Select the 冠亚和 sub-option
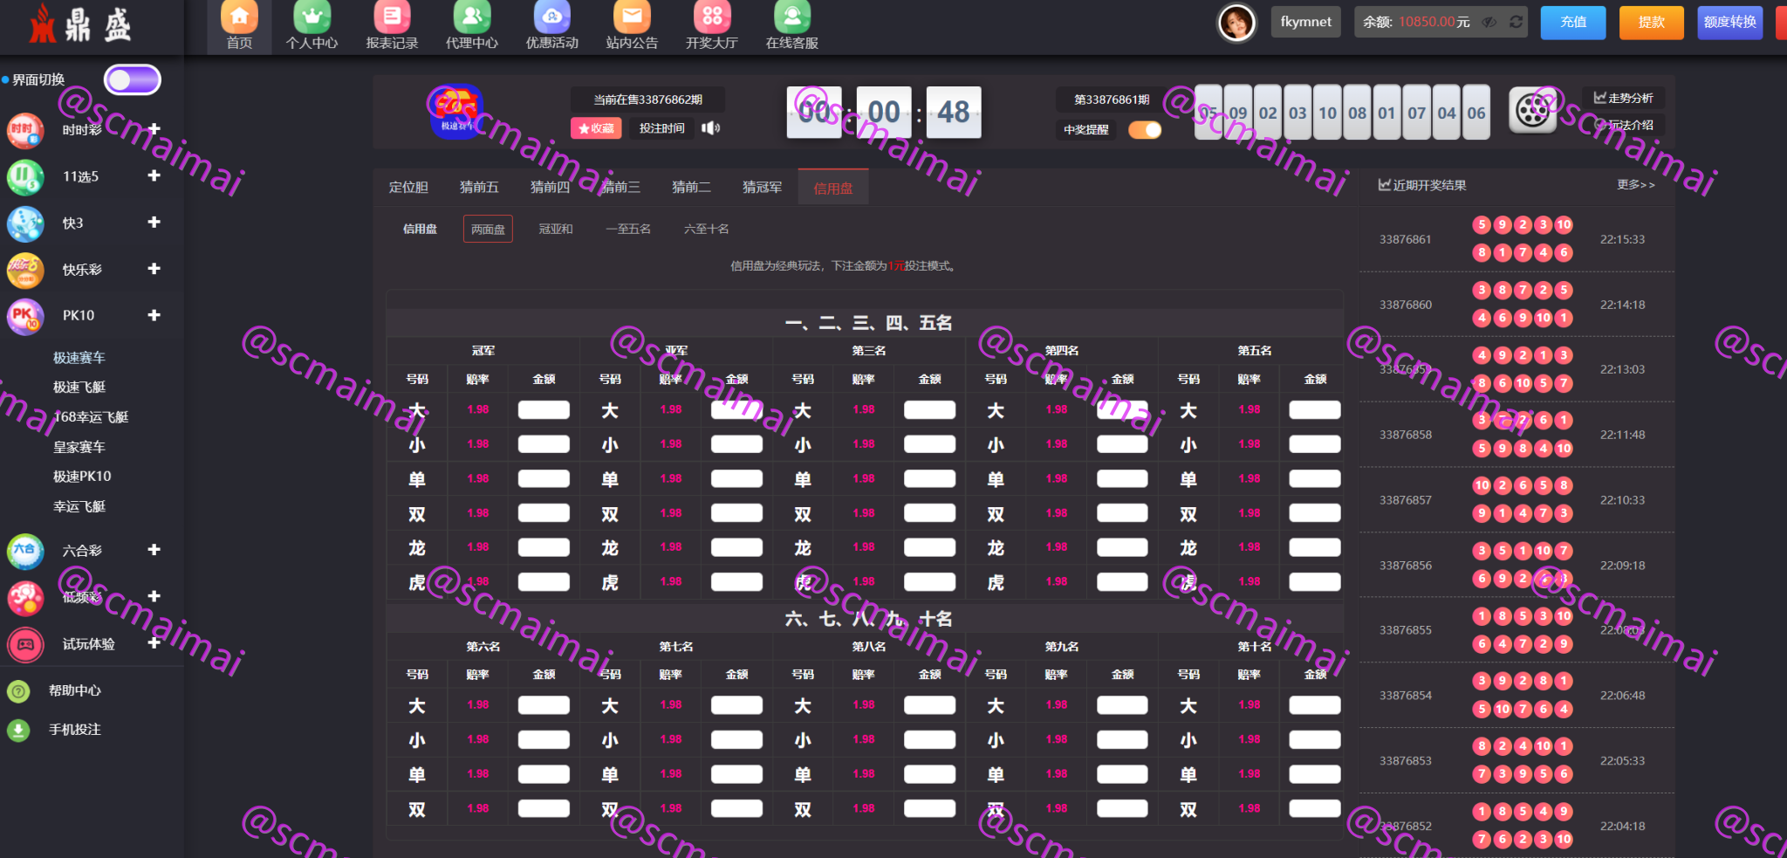 pos(556,230)
